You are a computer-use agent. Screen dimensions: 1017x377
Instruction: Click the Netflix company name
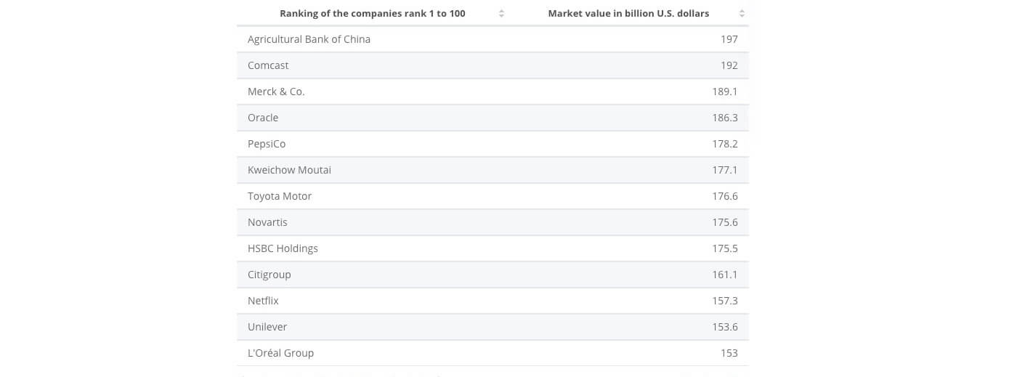(x=263, y=301)
